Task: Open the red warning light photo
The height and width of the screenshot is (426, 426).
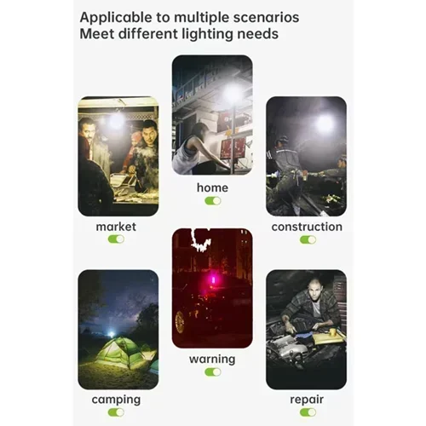Action: pos(212,288)
